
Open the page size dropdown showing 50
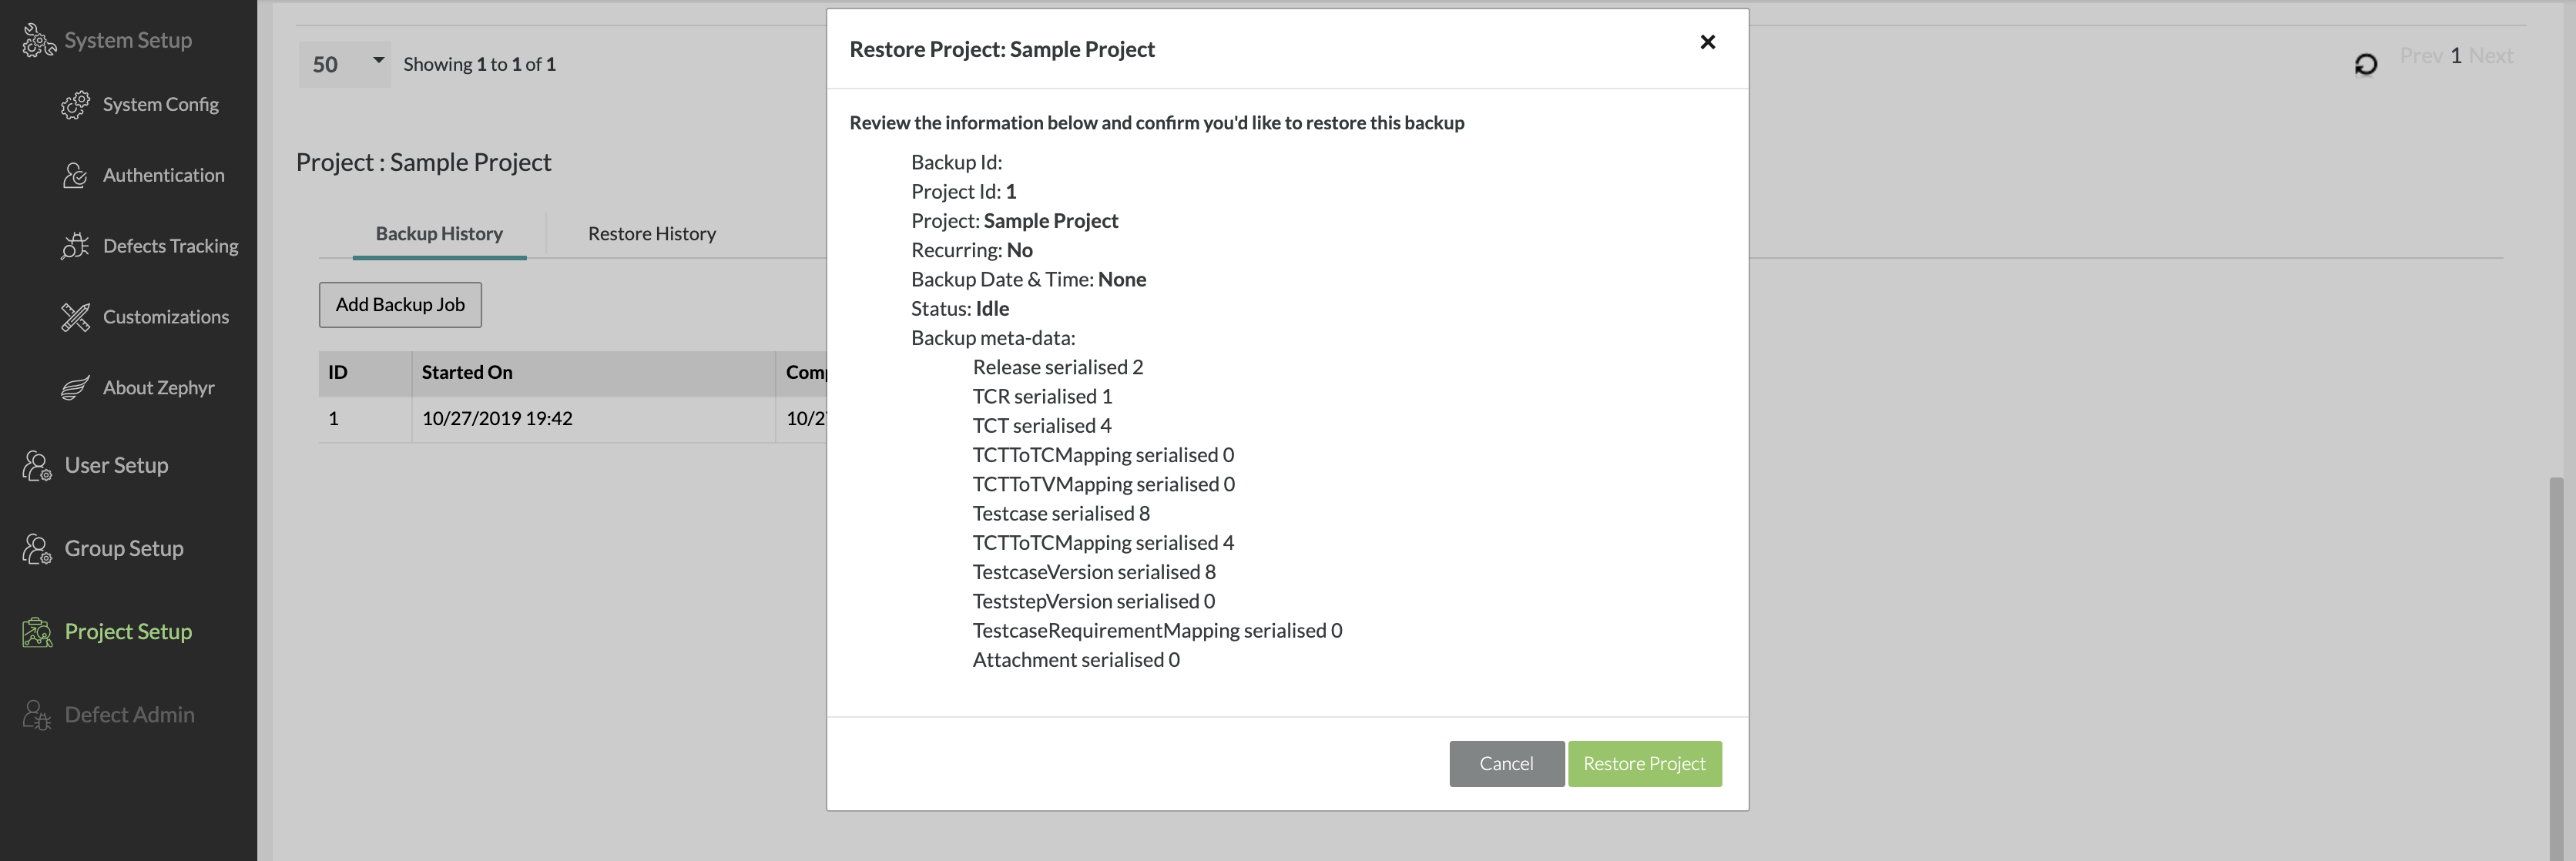click(345, 65)
